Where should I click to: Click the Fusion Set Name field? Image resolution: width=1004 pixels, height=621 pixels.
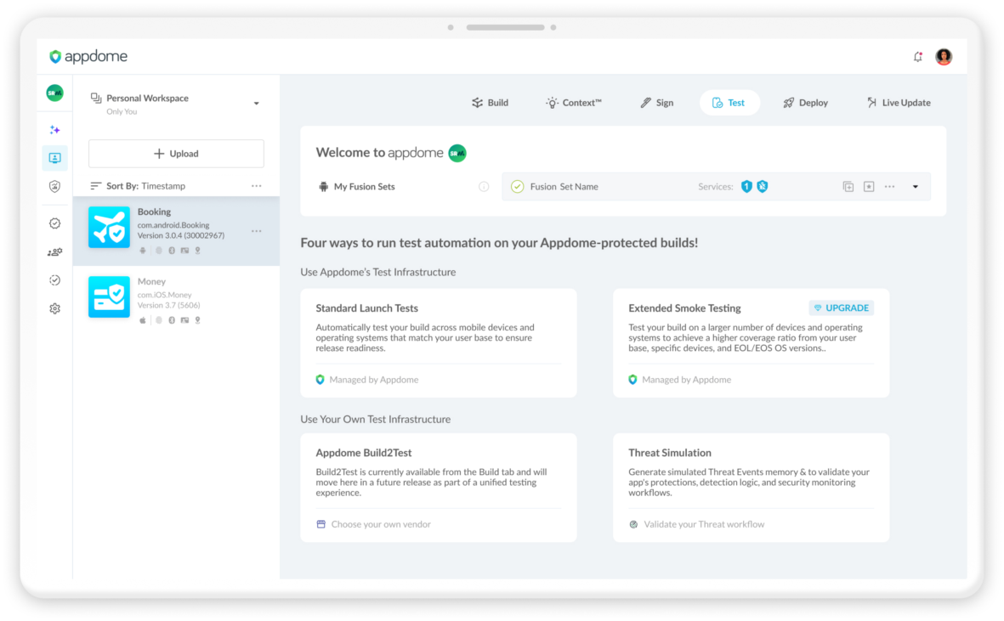coord(716,187)
